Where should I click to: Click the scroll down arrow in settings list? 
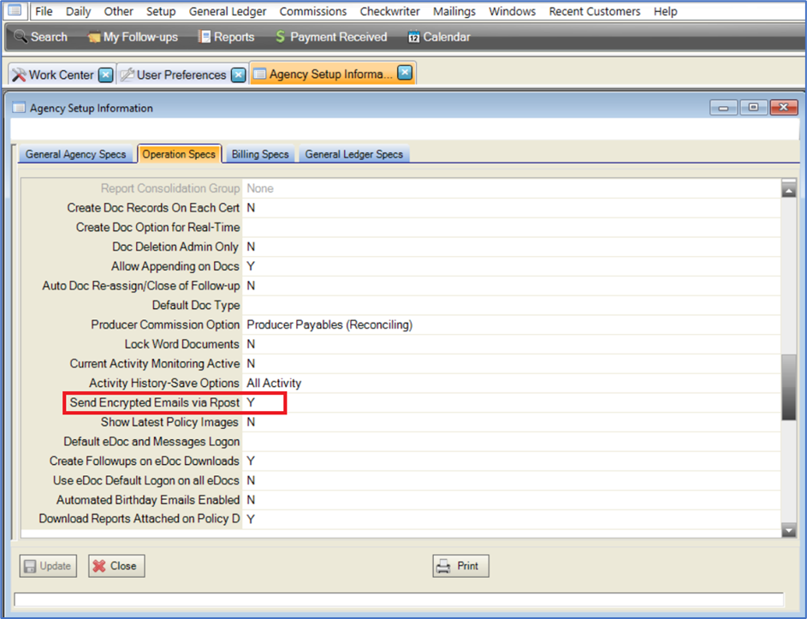pos(789,531)
